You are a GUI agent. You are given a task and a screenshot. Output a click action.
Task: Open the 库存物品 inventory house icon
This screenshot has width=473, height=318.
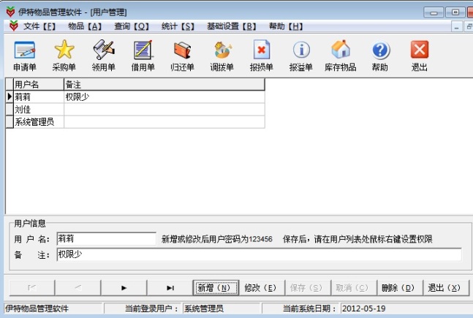(x=340, y=56)
